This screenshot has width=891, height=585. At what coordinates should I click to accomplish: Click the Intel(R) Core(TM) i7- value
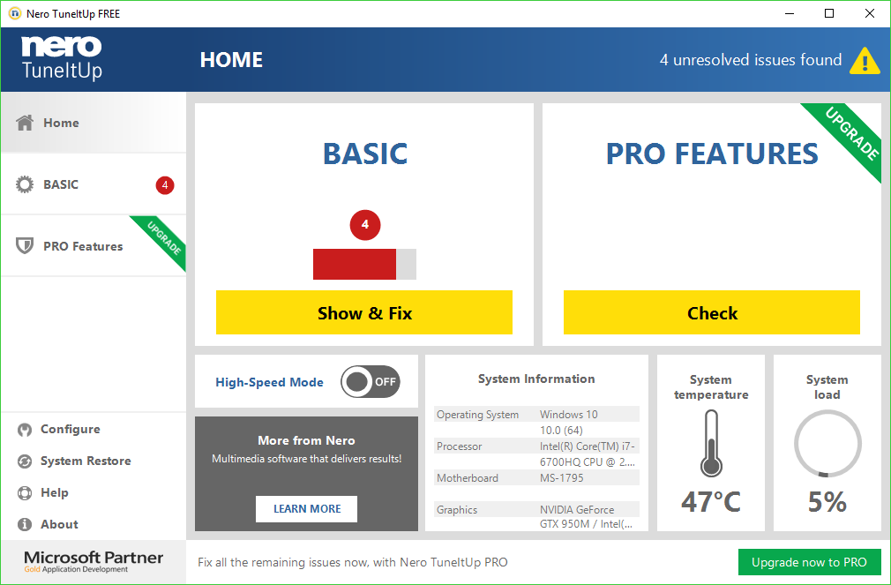[x=587, y=446]
